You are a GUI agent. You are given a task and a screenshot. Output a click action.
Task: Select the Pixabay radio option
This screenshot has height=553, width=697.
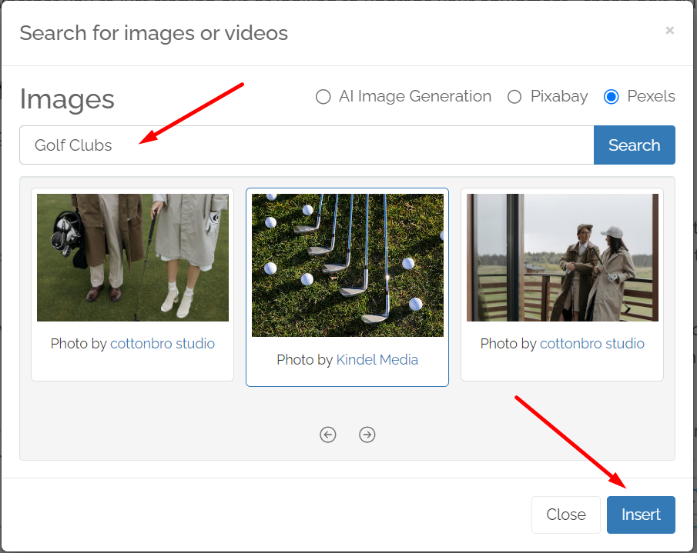point(514,96)
